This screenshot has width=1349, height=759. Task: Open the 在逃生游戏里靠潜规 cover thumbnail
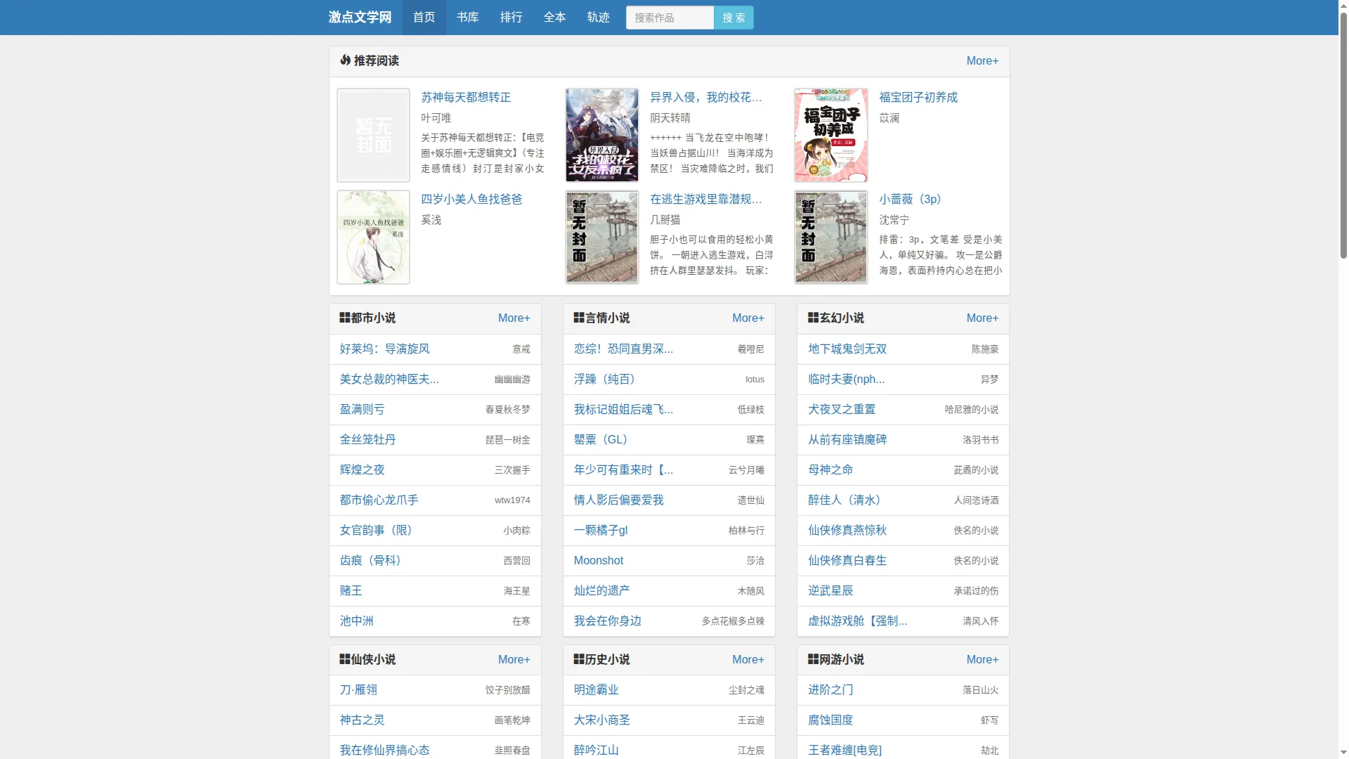(602, 237)
